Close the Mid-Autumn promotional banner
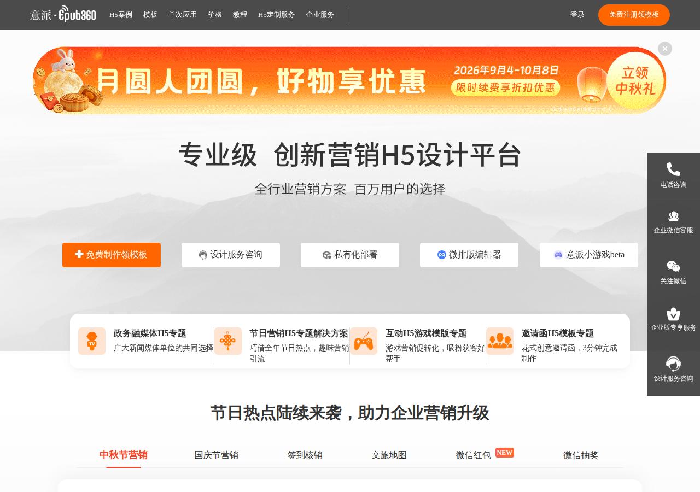 (x=665, y=49)
